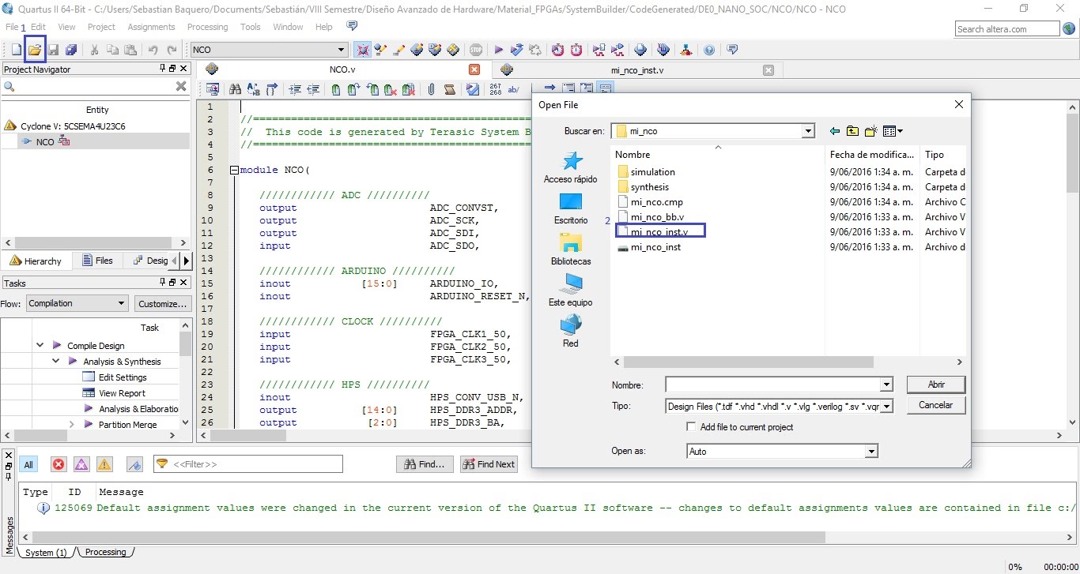Open the Help question mark icon

[x=709, y=50]
